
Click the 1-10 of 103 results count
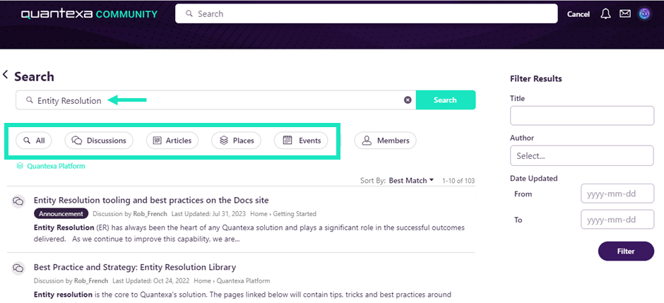pos(458,180)
